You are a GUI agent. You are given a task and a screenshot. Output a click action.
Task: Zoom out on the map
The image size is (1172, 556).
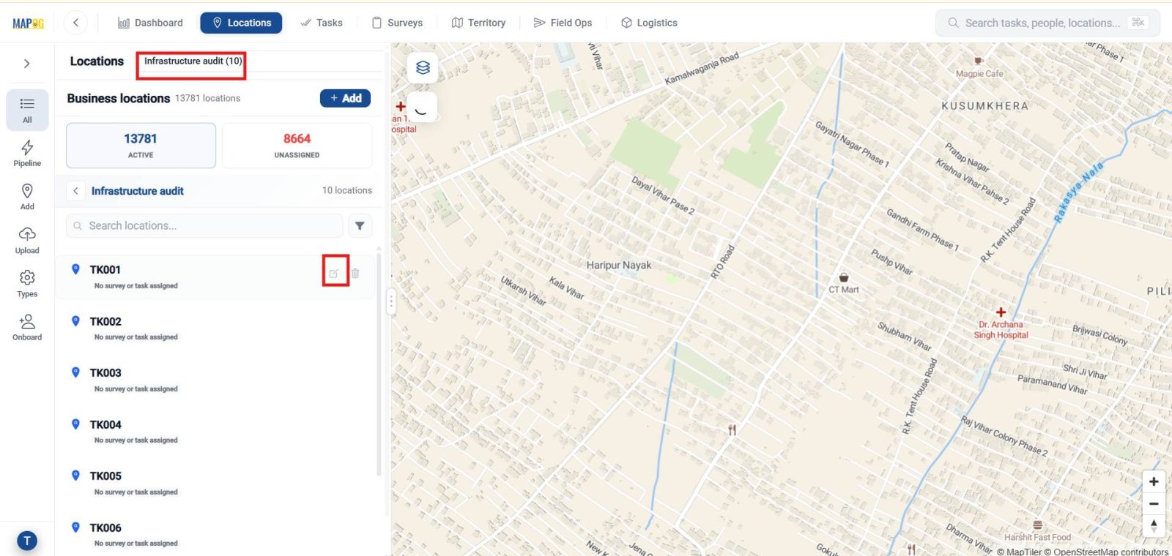1154,504
